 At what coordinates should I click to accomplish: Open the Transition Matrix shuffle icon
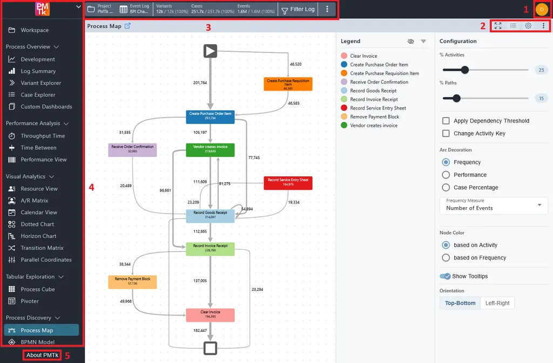(12, 248)
